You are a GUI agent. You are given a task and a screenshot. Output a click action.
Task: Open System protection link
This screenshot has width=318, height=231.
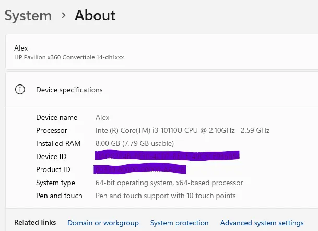(x=179, y=223)
